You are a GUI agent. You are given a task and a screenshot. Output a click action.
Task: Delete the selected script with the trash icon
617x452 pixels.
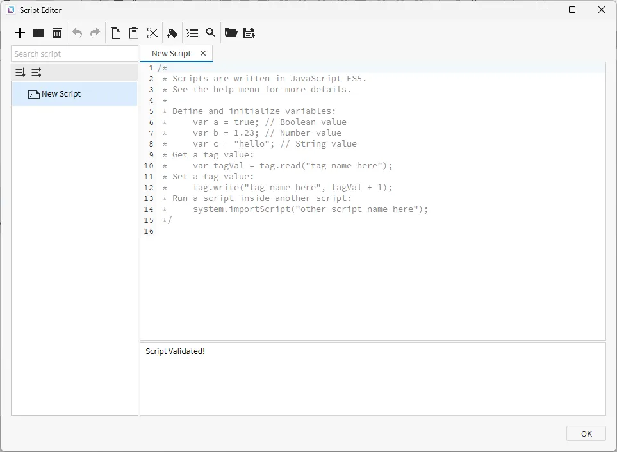(x=57, y=33)
